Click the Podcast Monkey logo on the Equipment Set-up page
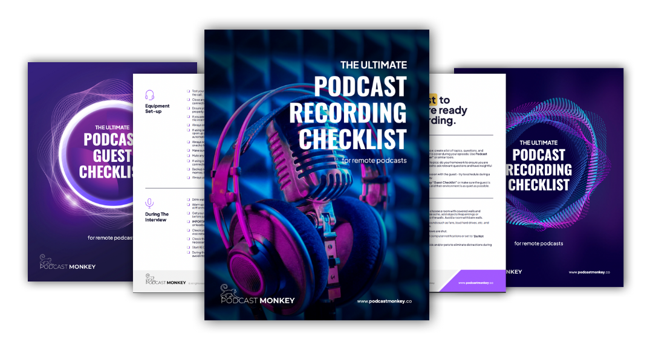Screen dimensions: 653x357 point(165,279)
